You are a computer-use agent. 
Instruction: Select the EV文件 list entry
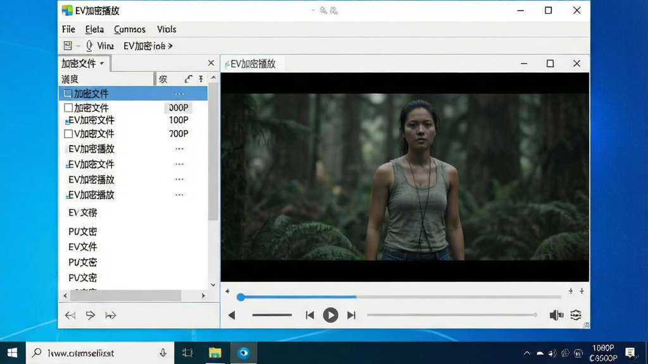click(x=83, y=247)
